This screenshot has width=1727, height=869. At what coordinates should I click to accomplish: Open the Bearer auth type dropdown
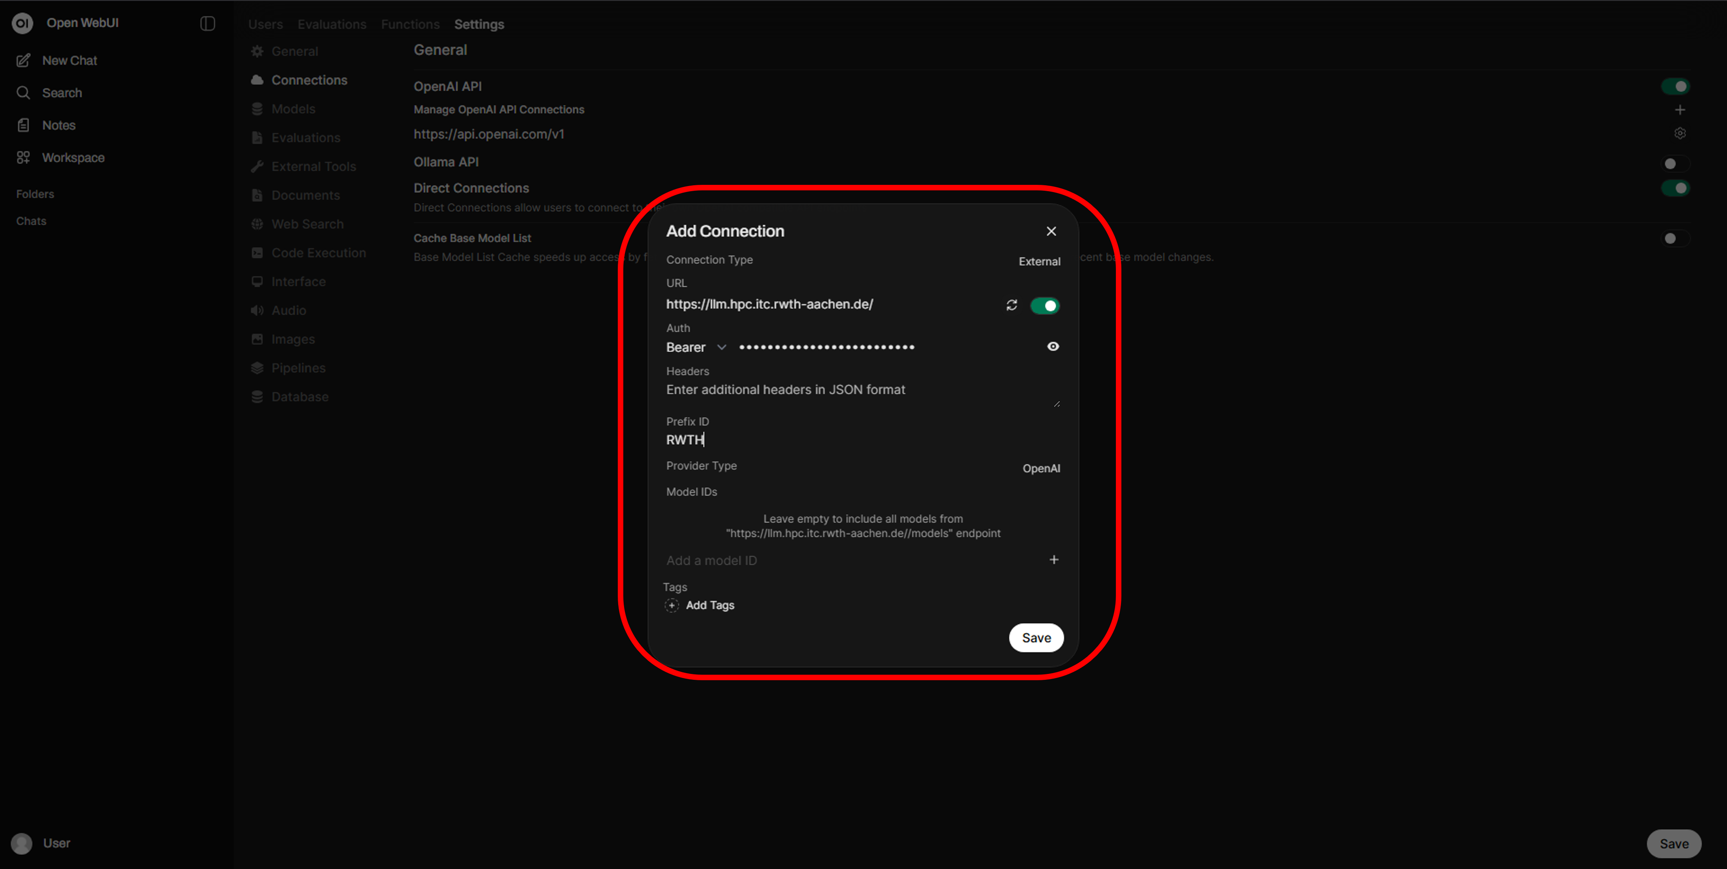pos(695,347)
